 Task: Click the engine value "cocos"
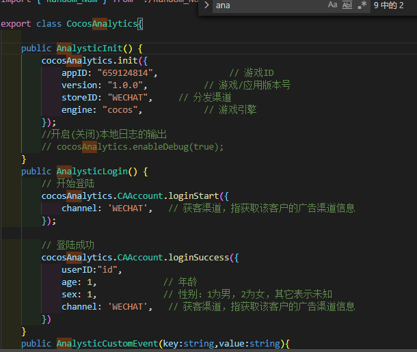pos(120,110)
